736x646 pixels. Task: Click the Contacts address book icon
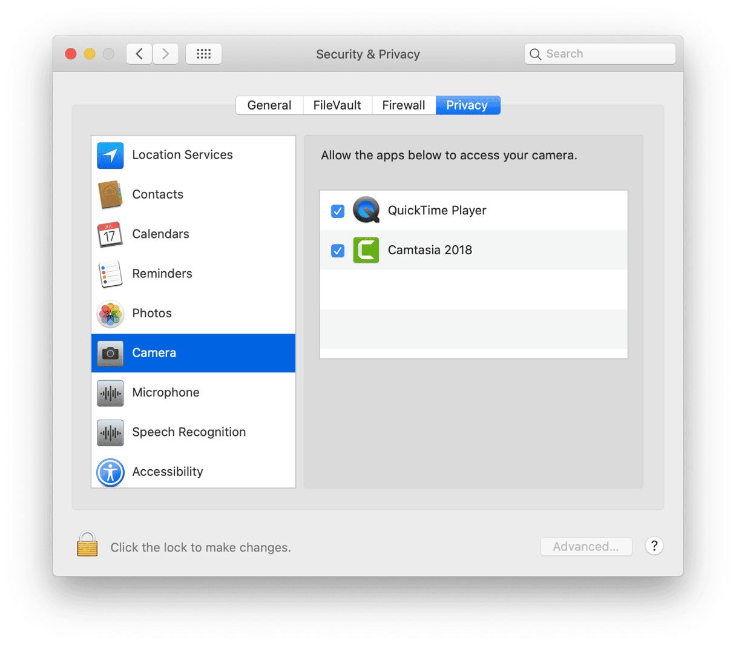click(110, 194)
